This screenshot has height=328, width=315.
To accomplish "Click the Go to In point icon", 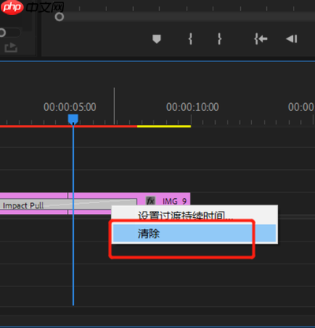I will point(261,39).
